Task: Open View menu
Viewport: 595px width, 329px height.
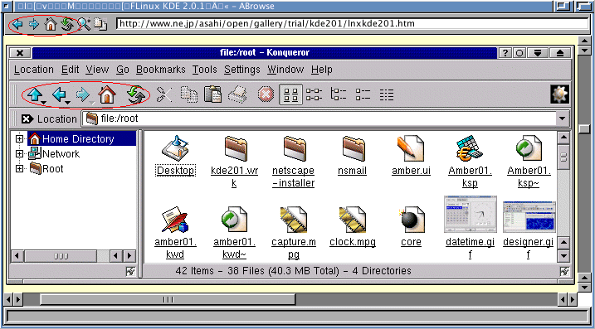Action: (97, 70)
